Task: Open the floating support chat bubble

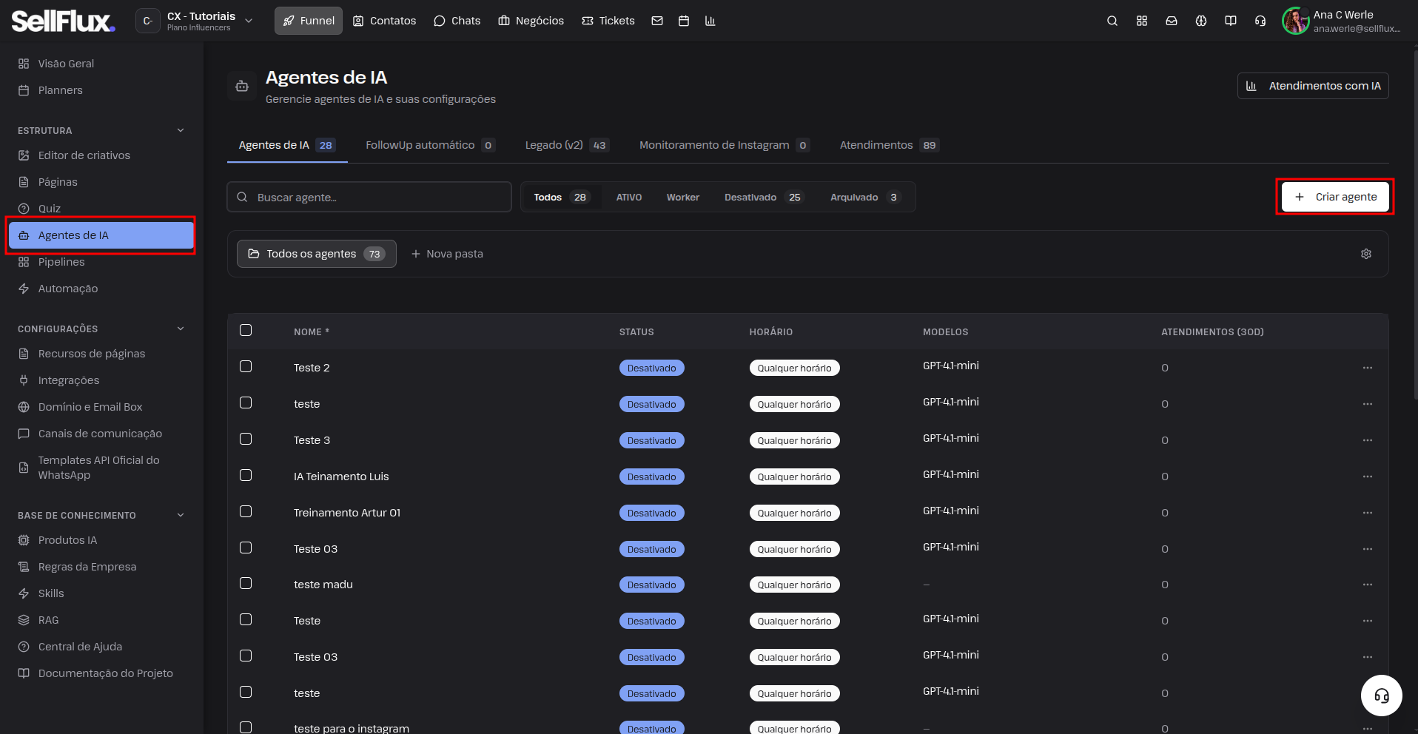Action: (x=1381, y=696)
